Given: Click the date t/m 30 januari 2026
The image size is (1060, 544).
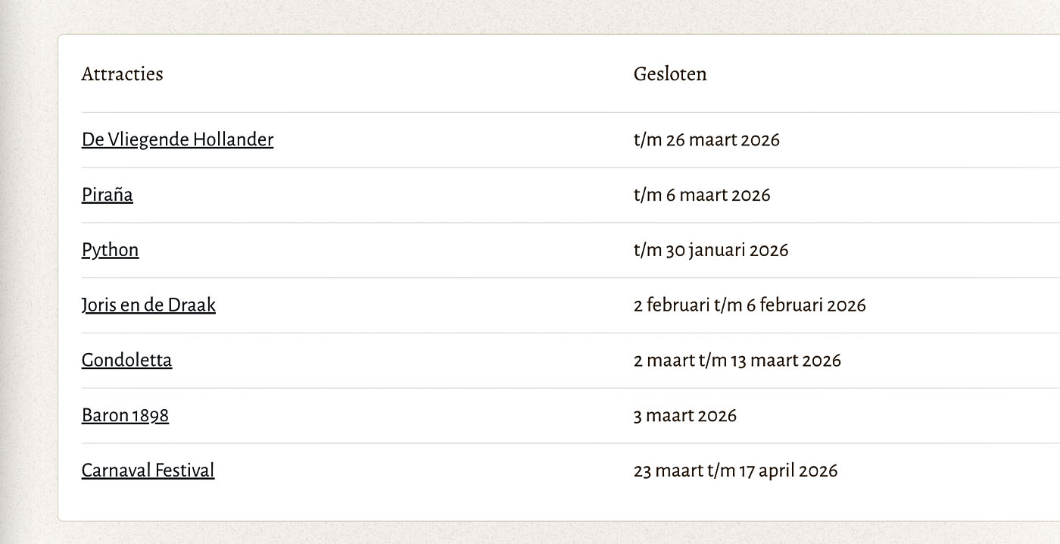Looking at the screenshot, I should [711, 250].
